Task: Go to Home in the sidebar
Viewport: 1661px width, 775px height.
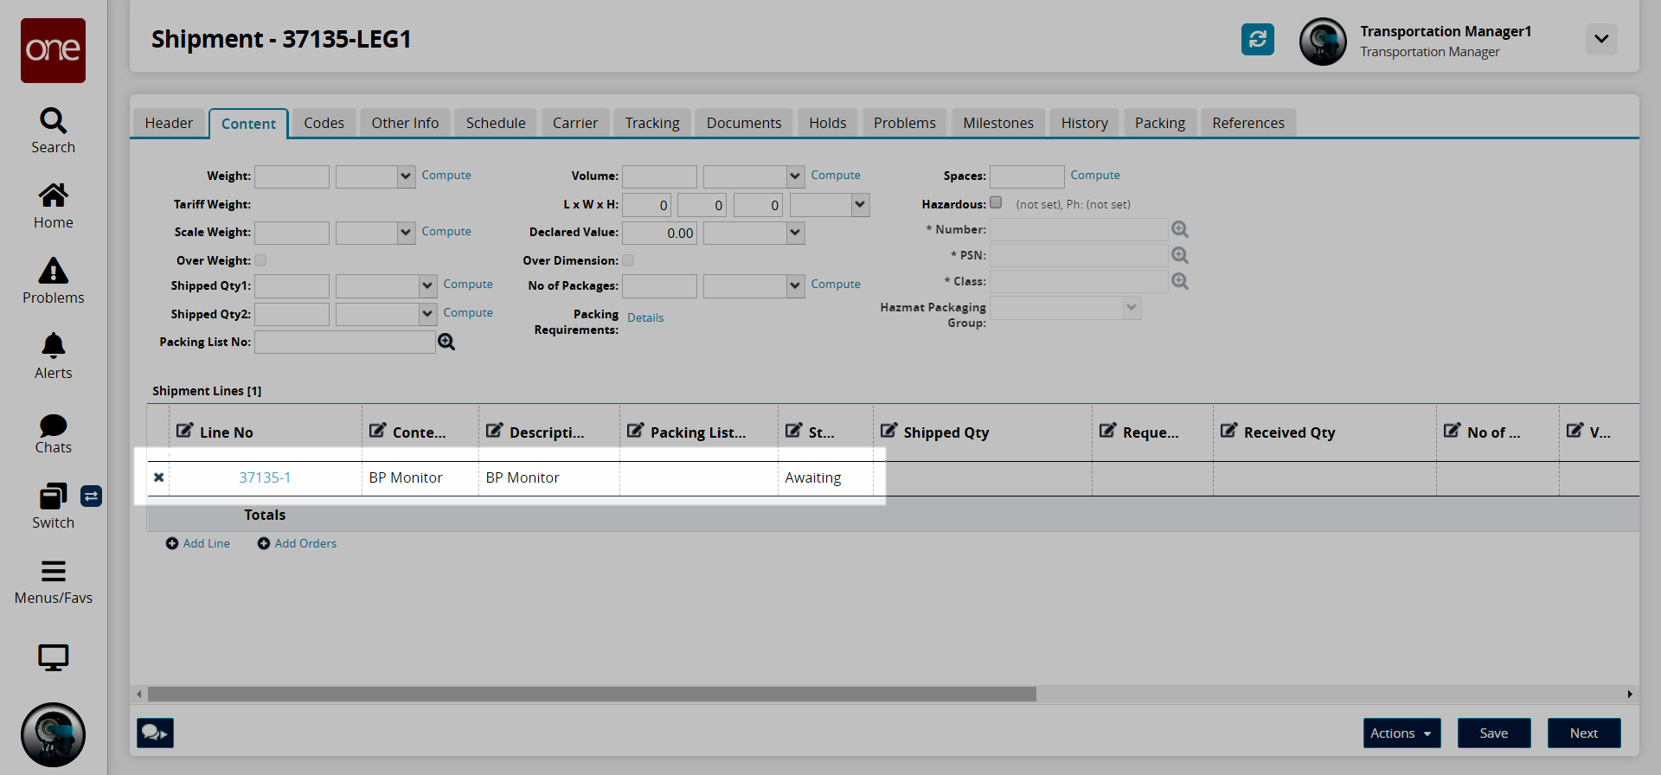Action: [53, 206]
